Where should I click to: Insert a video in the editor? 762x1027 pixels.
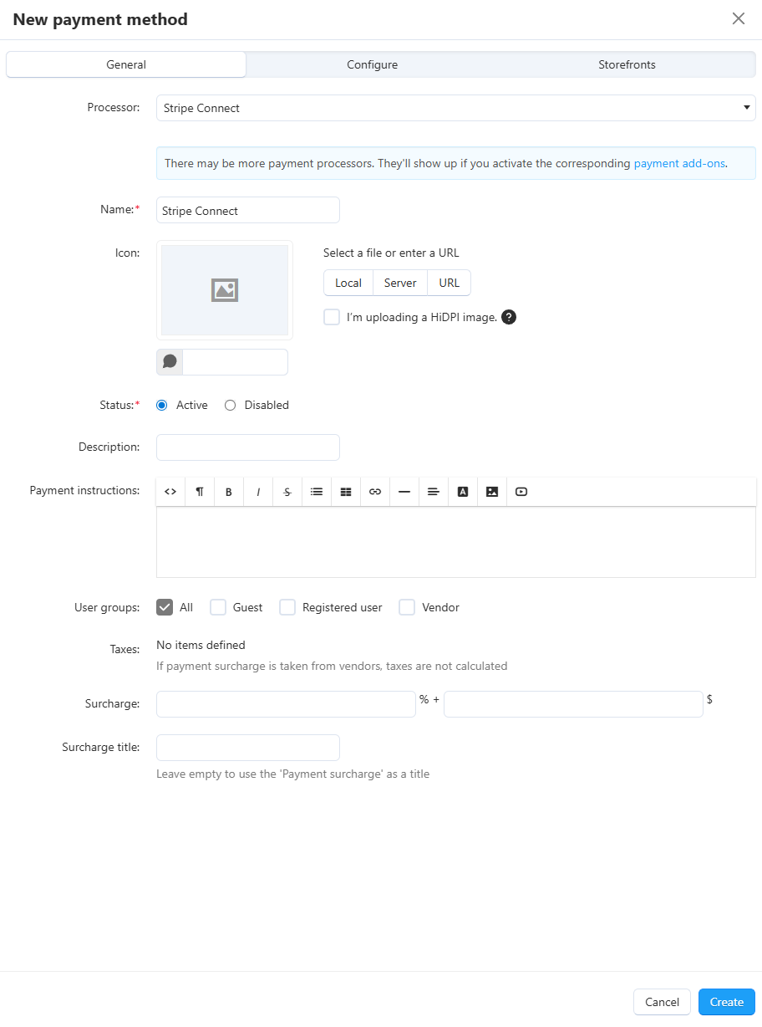point(521,492)
